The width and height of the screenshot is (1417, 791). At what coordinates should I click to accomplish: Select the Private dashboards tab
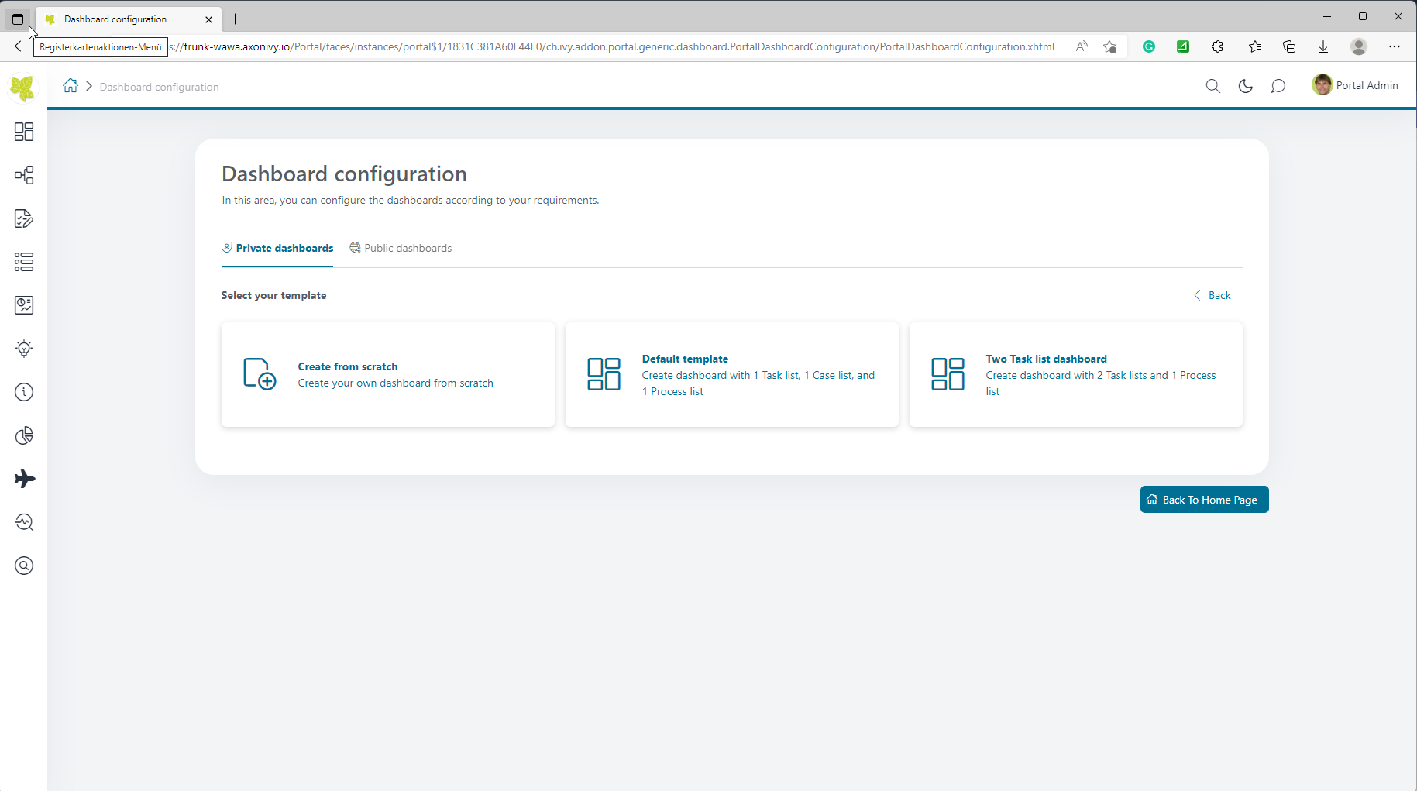[277, 248]
